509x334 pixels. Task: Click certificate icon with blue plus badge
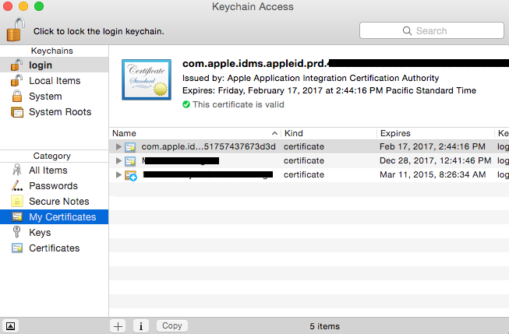[x=131, y=175]
